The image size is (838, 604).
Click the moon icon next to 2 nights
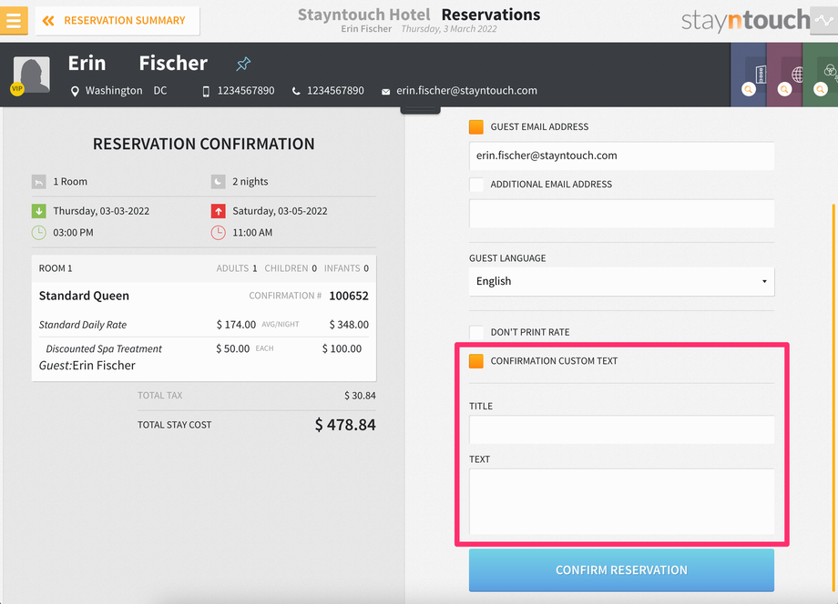[x=218, y=182]
